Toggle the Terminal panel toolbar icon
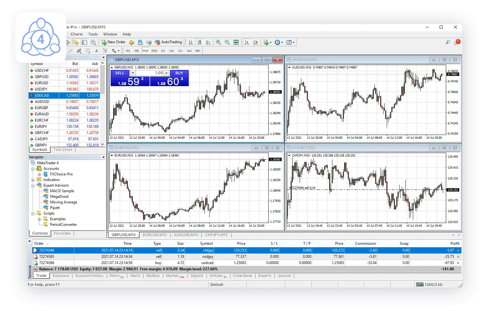Viewport: 490px width, 311px height. (85, 42)
